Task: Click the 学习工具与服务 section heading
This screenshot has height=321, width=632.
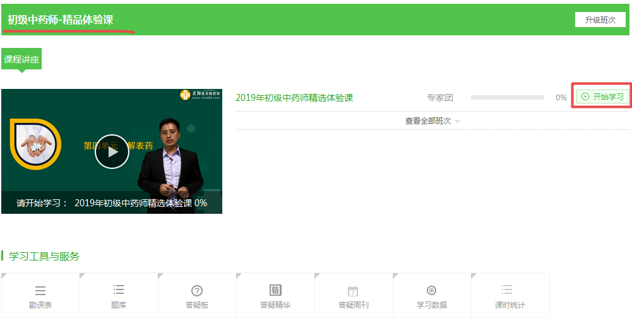Action: [44, 256]
